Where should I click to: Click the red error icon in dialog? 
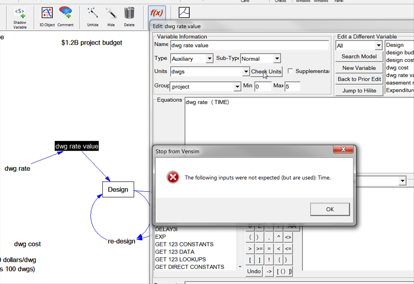[x=173, y=177]
